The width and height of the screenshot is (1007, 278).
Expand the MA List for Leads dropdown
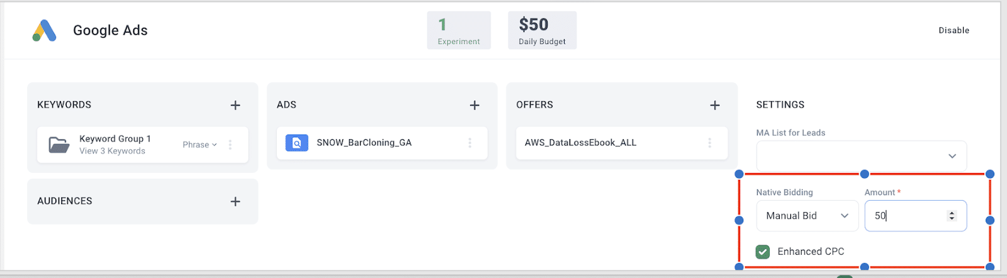coord(861,156)
